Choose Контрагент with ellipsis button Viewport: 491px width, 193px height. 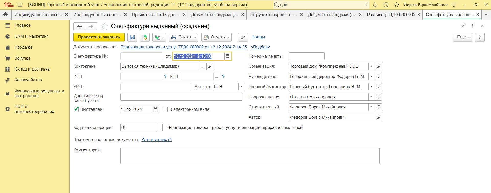click(203, 66)
